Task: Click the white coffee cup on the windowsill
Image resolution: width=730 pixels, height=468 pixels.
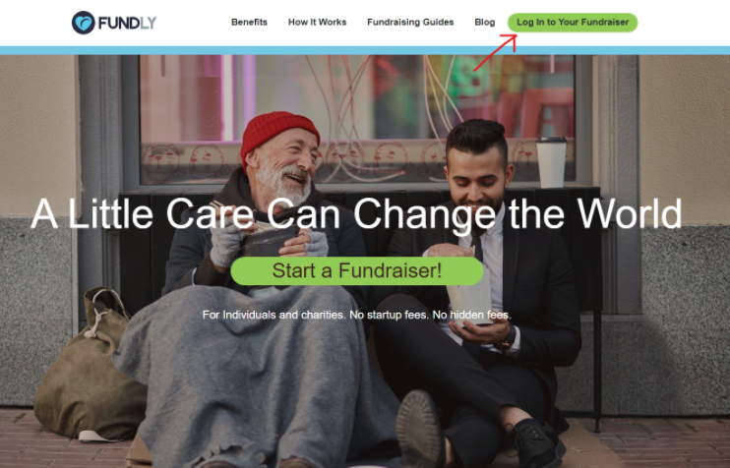Action: [x=551, y=162]
